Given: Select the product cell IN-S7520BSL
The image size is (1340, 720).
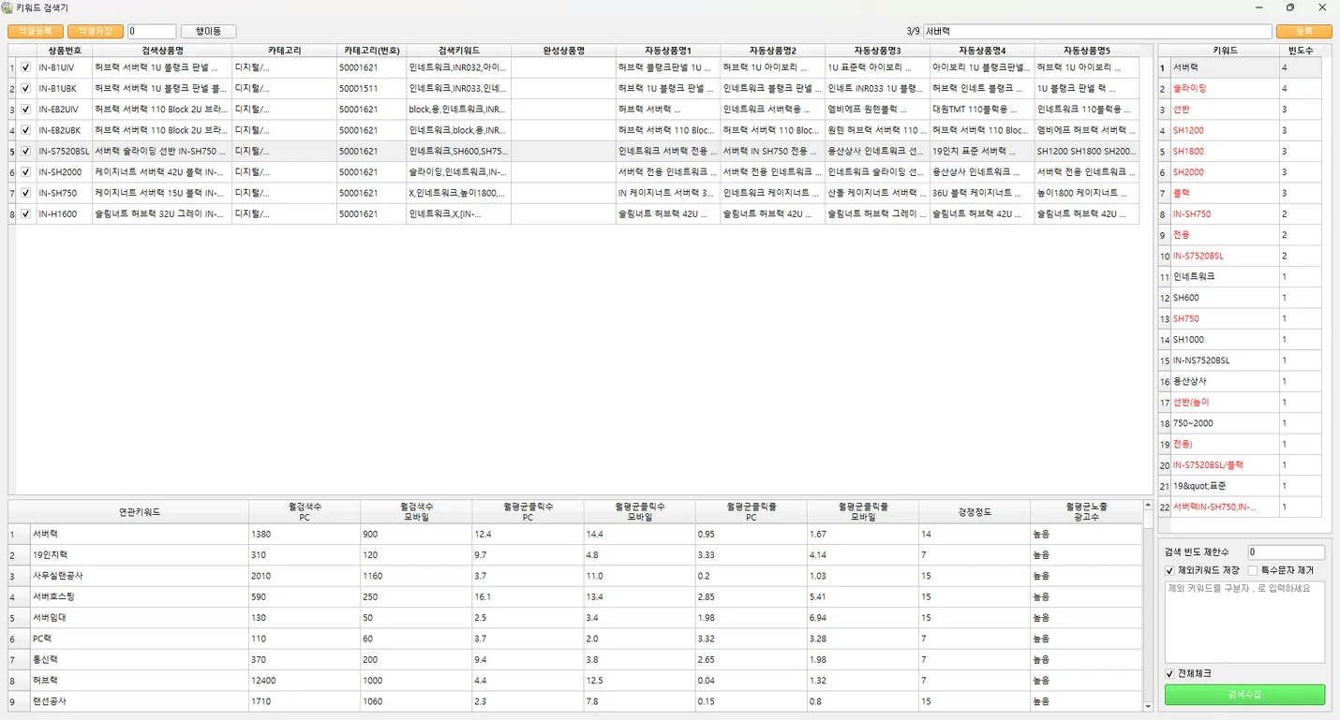Looking at the screenshot, I should click(65, 151).
